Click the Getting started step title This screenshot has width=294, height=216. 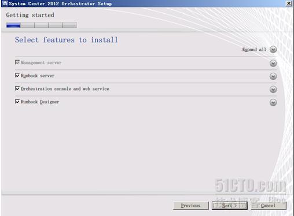30,15
